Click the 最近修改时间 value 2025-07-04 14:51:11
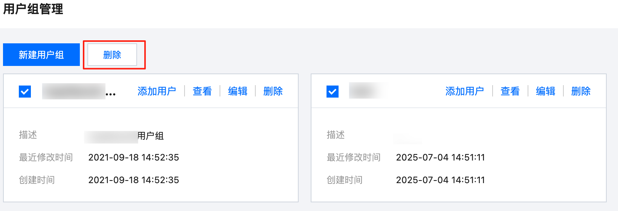This screenshot has width=618, height=211. coord(441,157)
